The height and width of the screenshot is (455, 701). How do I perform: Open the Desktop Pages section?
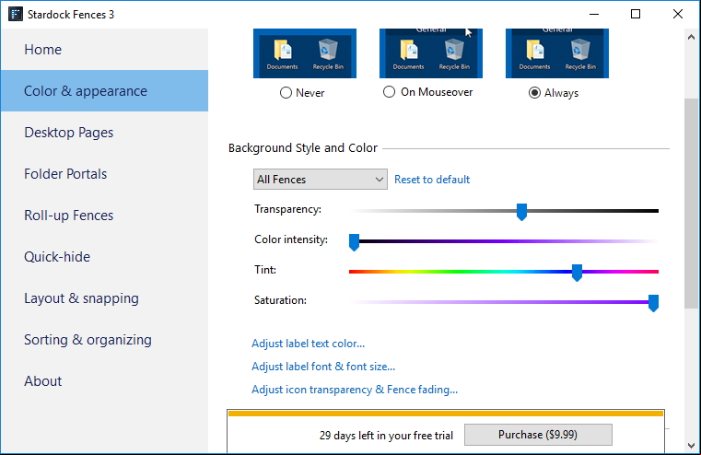point(105,133)
